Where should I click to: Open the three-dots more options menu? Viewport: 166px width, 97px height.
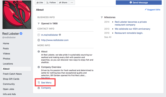tap(72, 3)
